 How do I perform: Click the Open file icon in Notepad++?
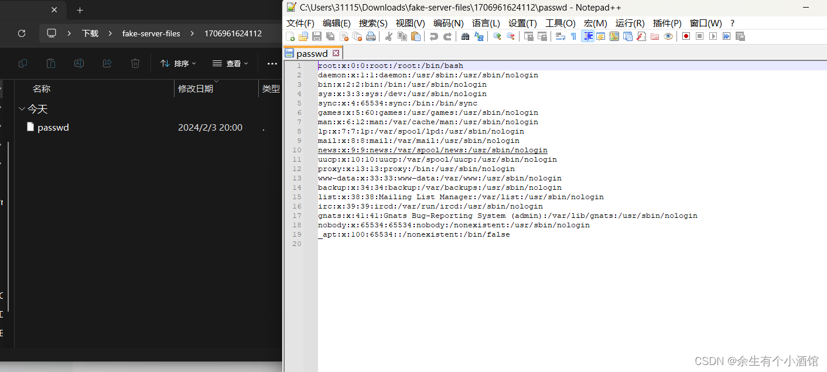click(x=303, y=36)
